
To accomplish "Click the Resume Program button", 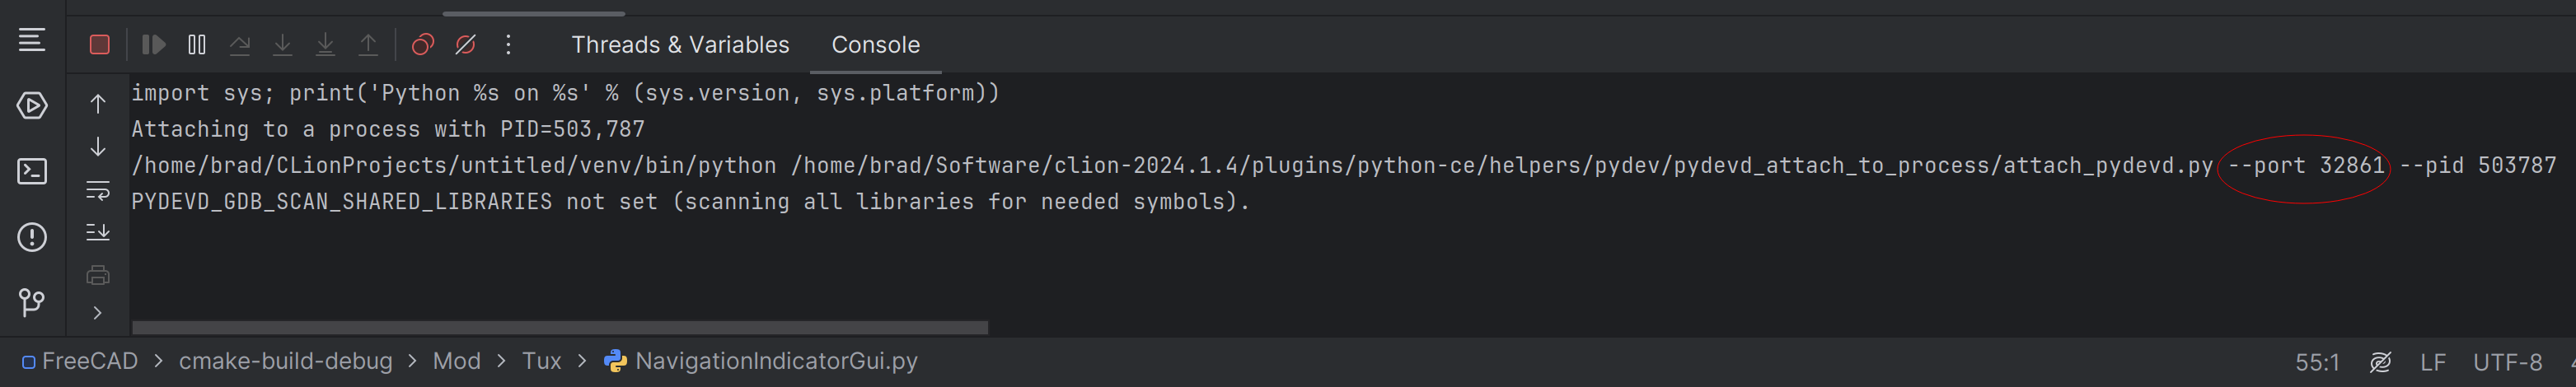I will 153,45.
